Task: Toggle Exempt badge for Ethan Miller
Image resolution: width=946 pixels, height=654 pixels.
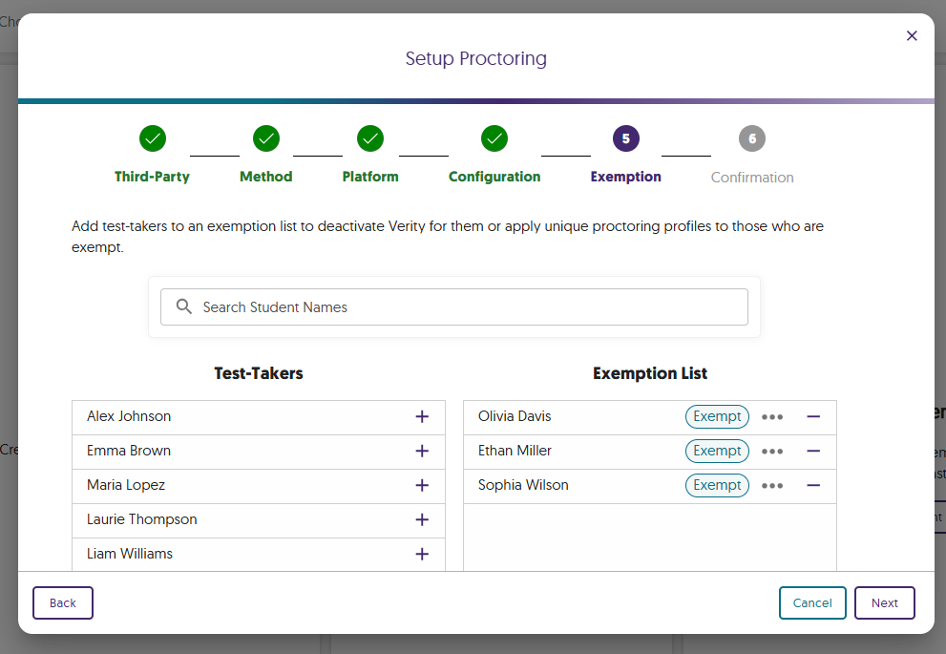Action: click(x=717, y=452)
